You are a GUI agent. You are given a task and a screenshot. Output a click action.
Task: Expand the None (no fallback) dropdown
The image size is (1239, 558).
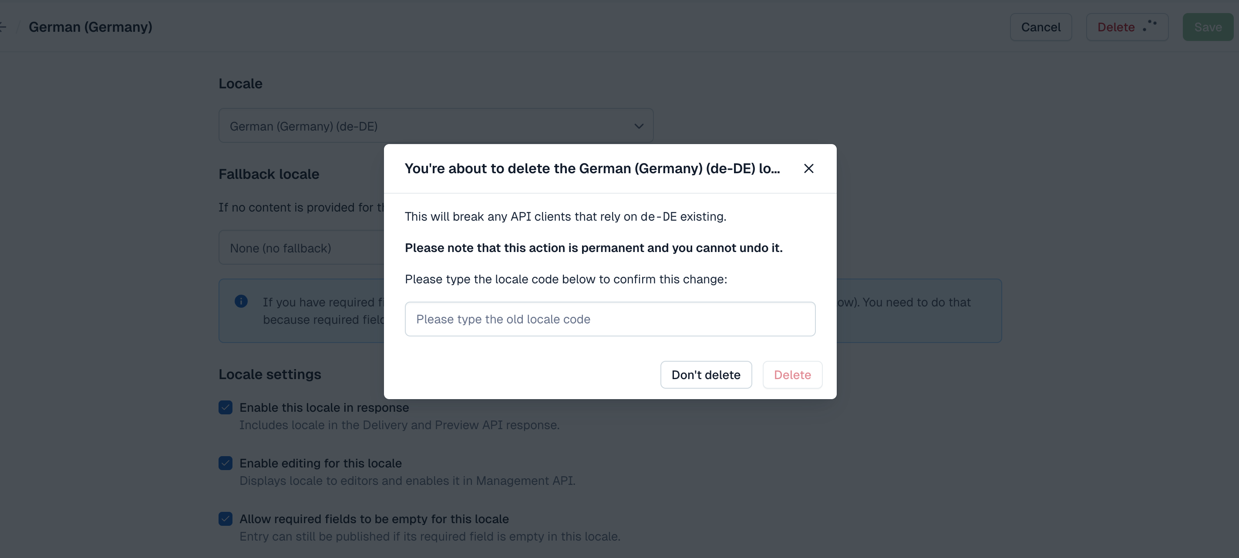click(x=301, y=248)
